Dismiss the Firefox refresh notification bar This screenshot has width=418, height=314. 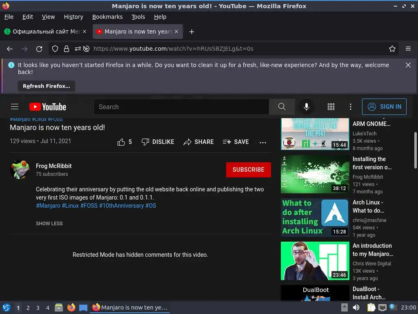(408, 65)
